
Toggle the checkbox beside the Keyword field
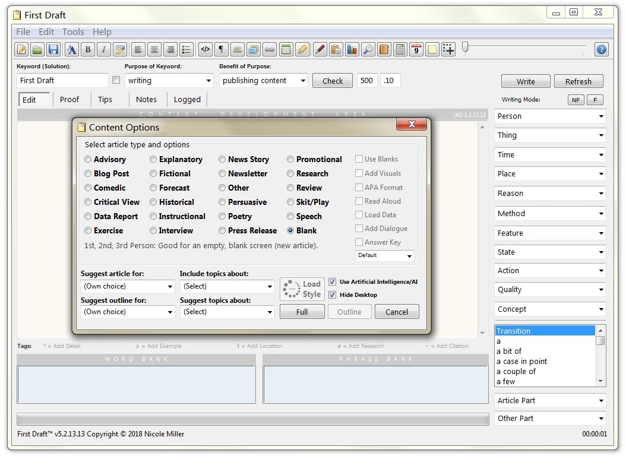(x=116, y=80)
